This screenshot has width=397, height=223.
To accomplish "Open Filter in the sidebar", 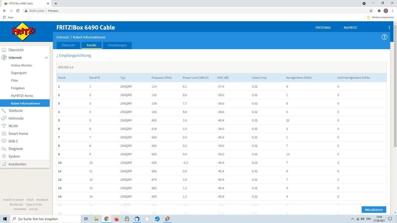I will tap(14, 81).
